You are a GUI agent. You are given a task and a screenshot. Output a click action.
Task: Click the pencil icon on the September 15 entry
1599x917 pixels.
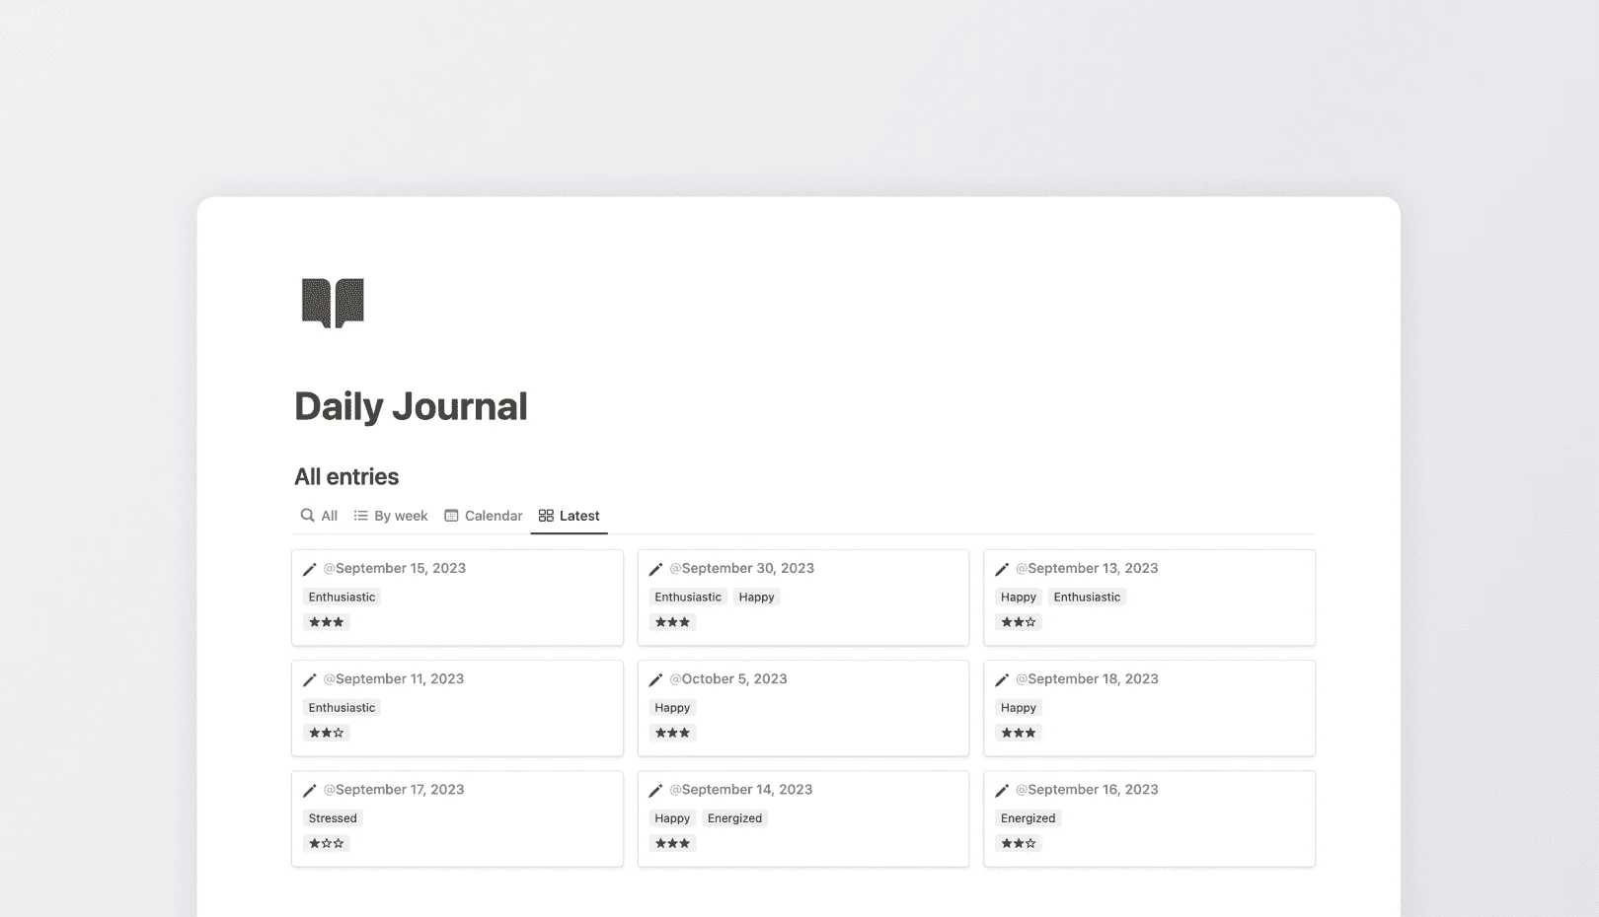[310, 569]
